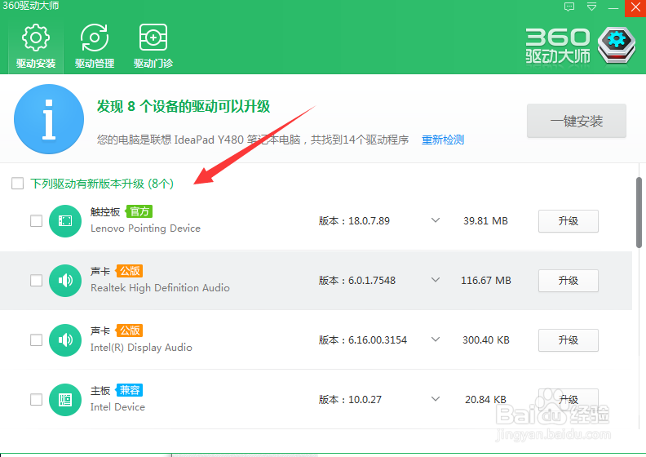Upgrade the Intel(R) Display Audio driver
Image resolution: width=646 pixels, height=457 pixels.
coord(569,340)
